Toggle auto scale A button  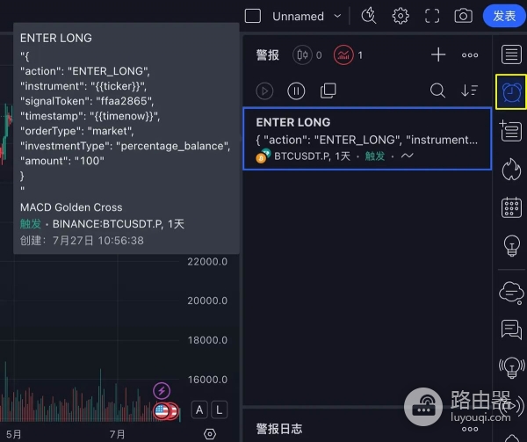(x=199, y=409)
